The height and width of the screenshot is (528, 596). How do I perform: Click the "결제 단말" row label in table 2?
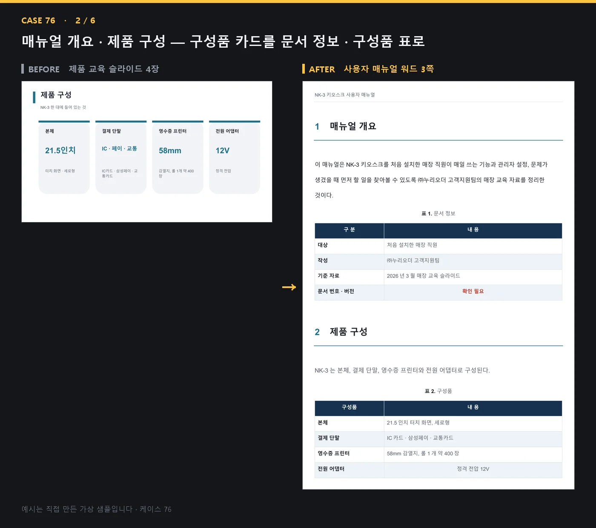point(328,438)
